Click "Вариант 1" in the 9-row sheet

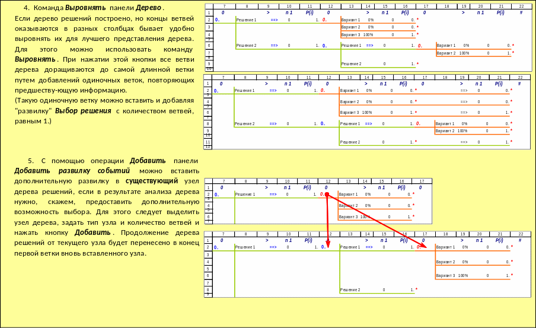tap(445, 247)
